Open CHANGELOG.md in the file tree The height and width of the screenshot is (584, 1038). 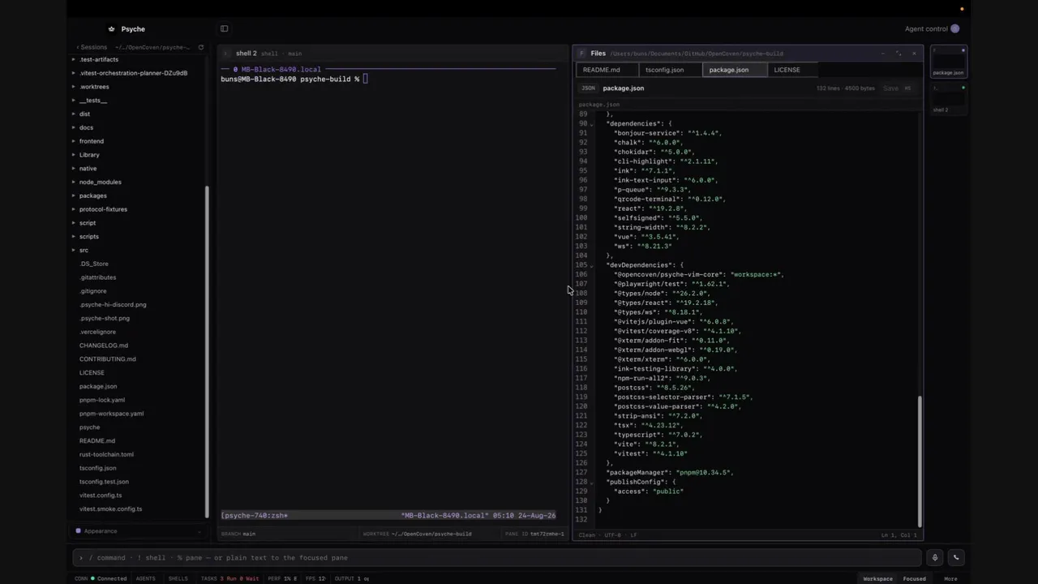[x=104, y=346]
